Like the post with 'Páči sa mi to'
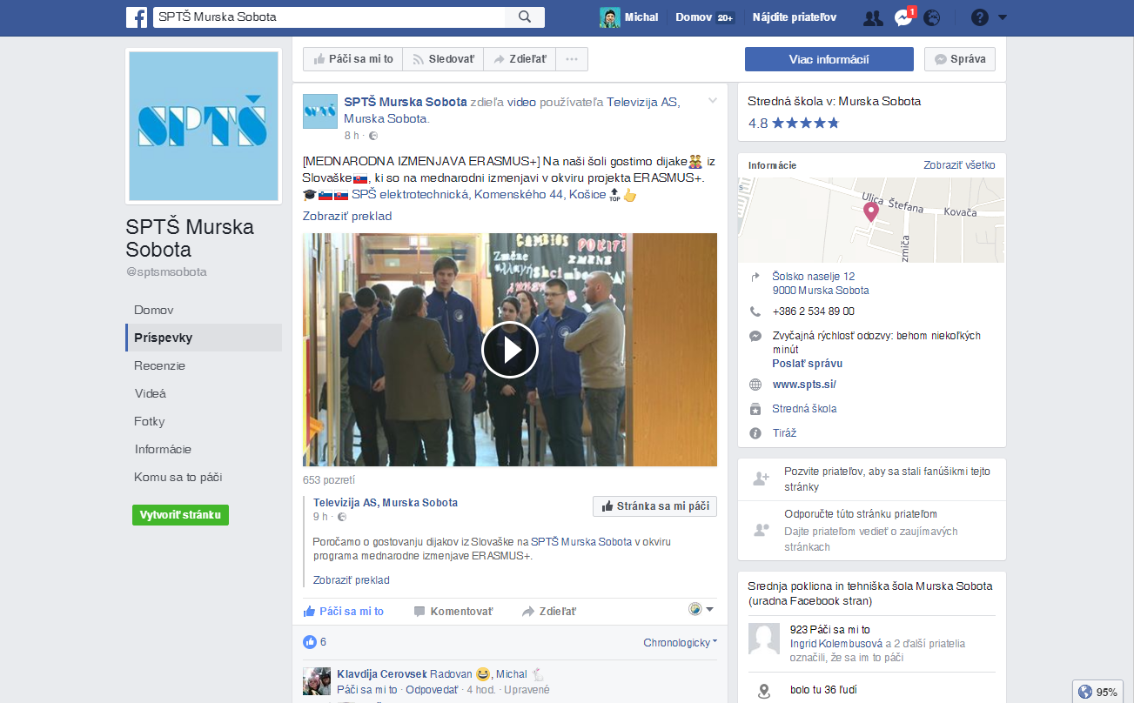 coord(344,612)
